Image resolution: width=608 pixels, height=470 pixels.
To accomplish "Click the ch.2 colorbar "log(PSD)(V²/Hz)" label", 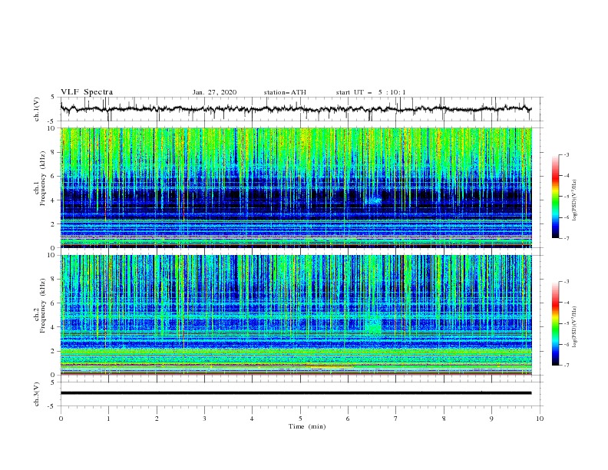I will pos(575,326).
